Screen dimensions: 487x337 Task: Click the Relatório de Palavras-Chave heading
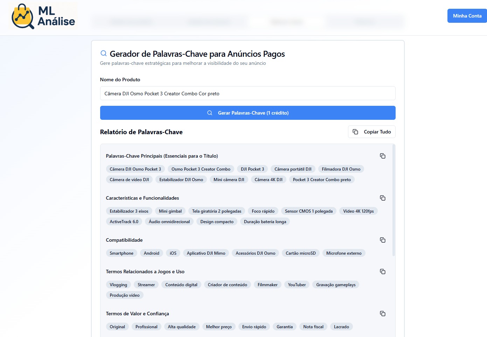[141, 132]
